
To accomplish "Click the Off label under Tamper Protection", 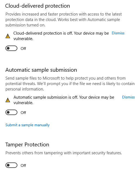I will click(x=23, y=165).
